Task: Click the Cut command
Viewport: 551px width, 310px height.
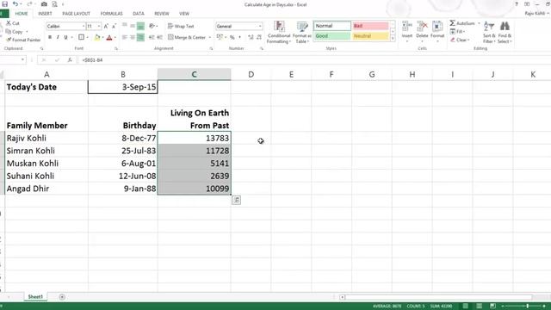Action: [13, 23]
